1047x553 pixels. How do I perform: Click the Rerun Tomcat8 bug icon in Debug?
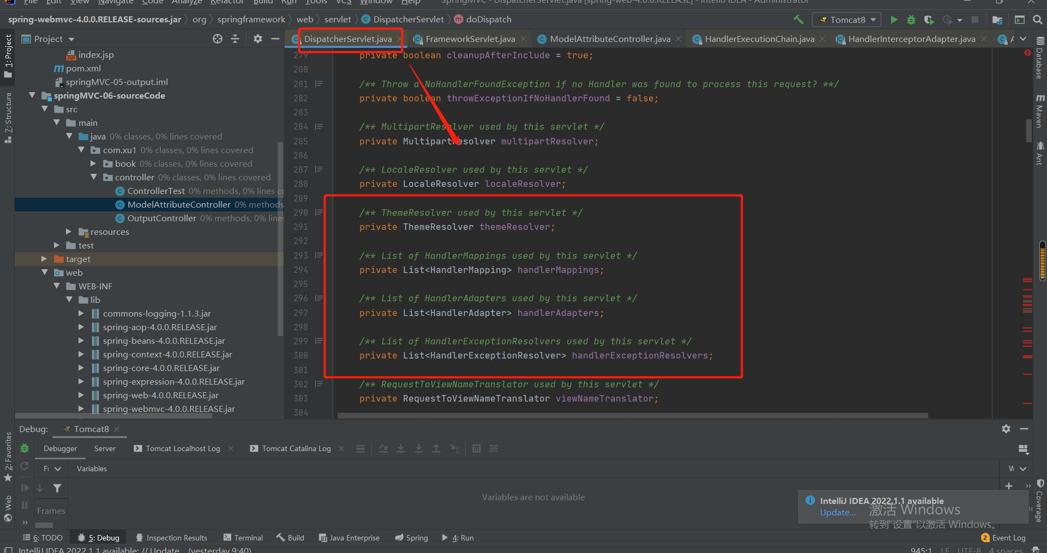pos(25,448)
